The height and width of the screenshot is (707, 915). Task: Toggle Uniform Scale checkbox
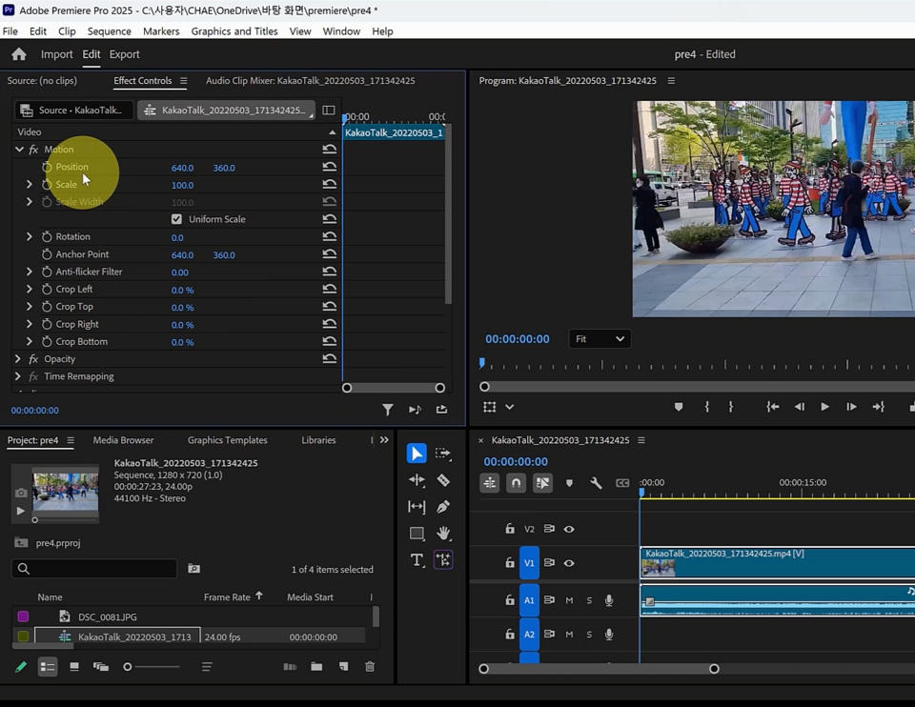tap(176, 219)
